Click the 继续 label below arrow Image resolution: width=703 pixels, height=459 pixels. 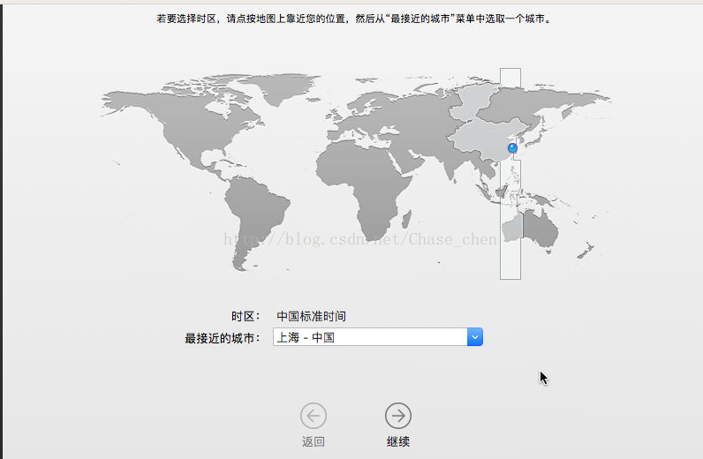click(398, 441)
